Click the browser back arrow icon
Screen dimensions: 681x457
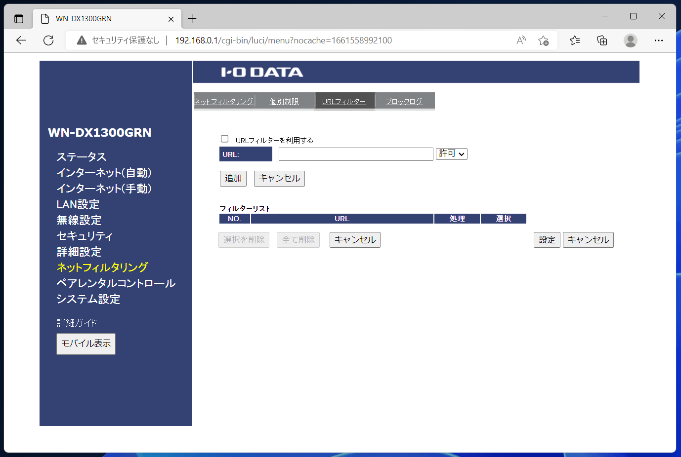coord(21,40)
